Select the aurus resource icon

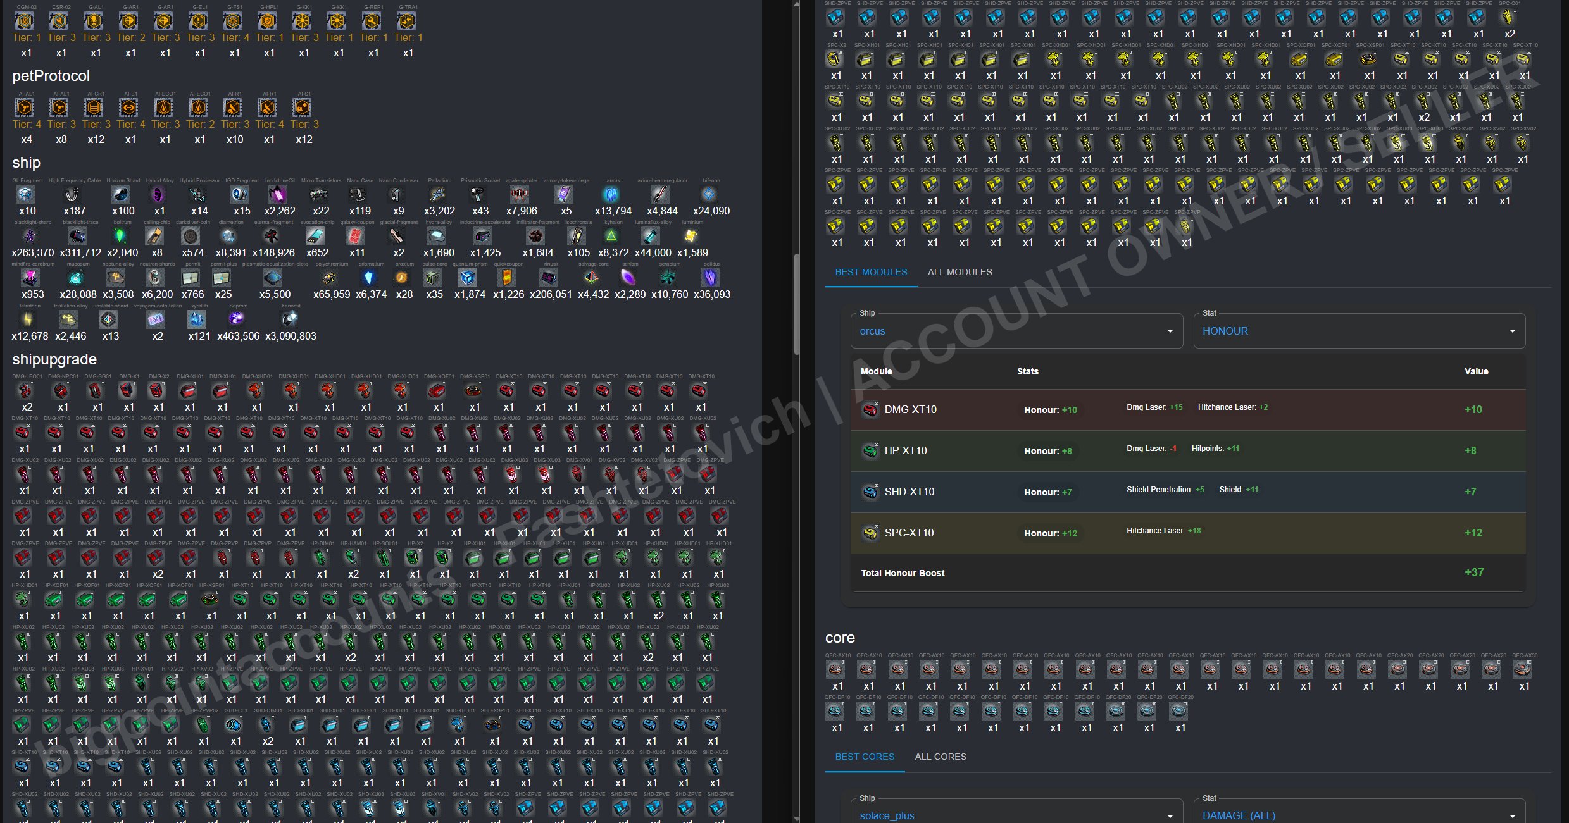611,194
